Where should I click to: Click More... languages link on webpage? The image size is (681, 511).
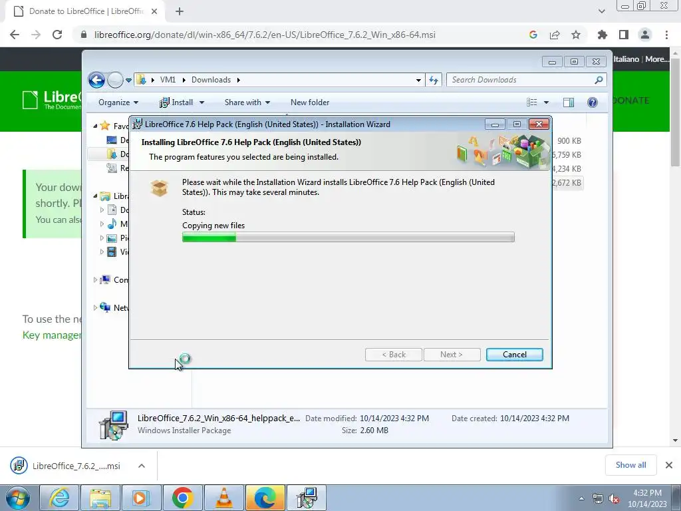pos(657,59)
